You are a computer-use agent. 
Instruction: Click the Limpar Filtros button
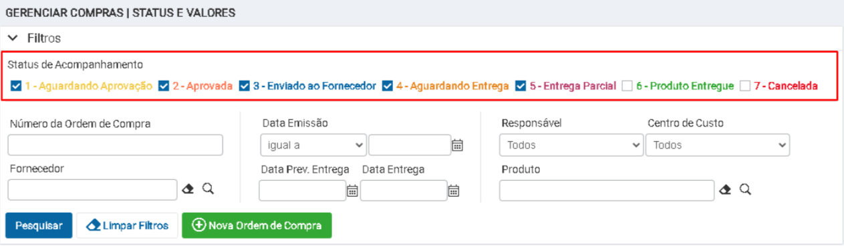[127, 225]
